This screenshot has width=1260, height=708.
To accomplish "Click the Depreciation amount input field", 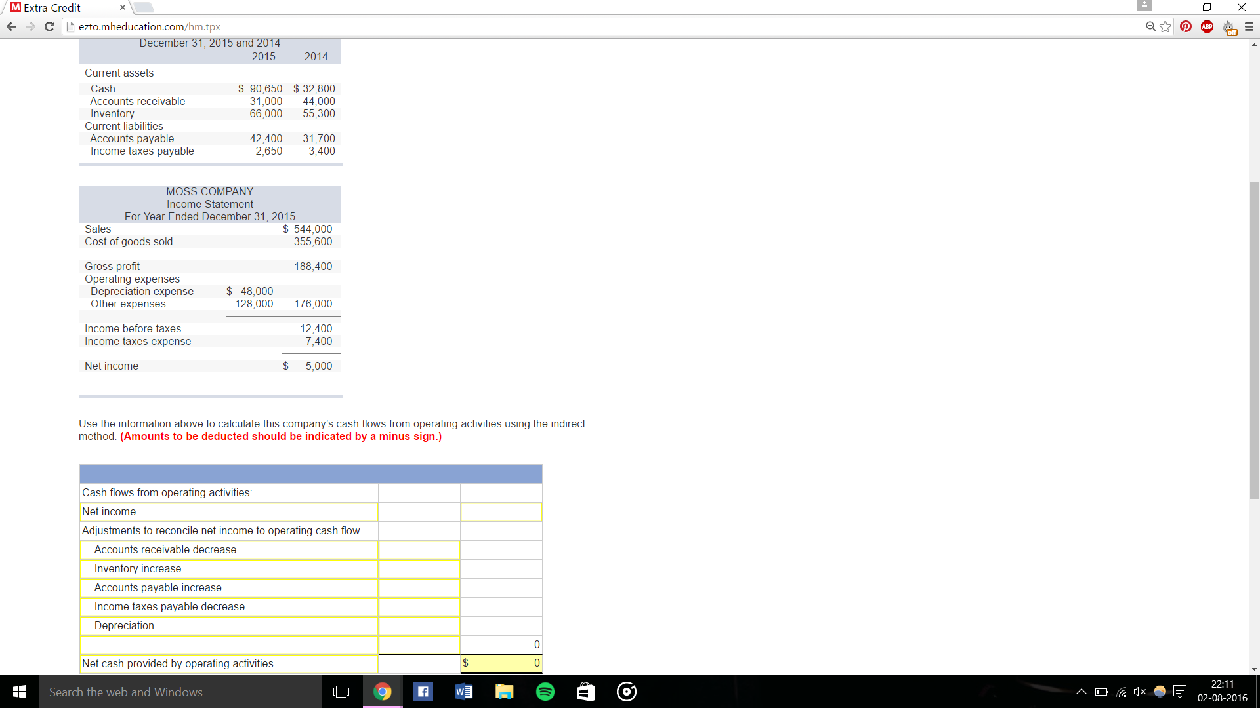I will click(419, 626).
